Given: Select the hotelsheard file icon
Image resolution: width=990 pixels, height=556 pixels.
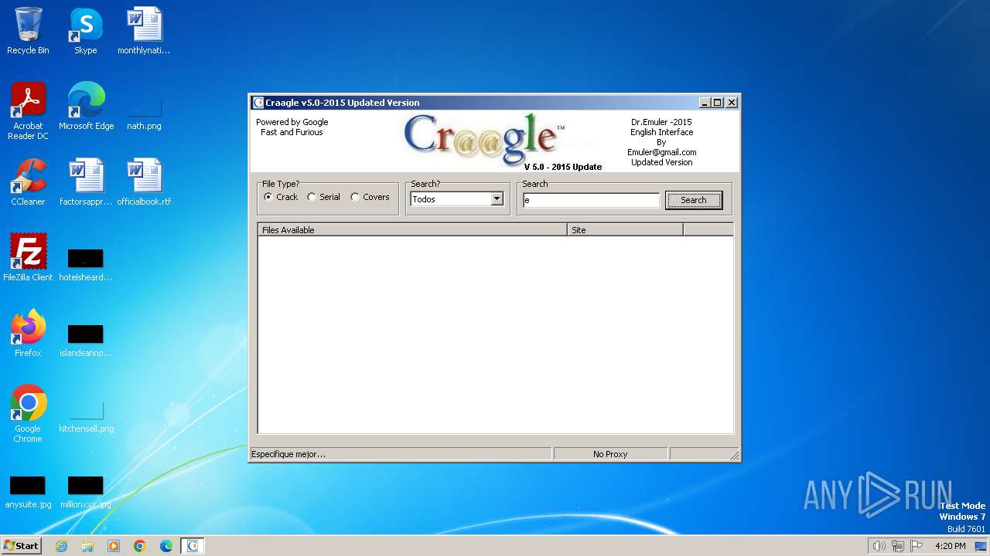Looking at the screenshot, I should pos(86,264).
